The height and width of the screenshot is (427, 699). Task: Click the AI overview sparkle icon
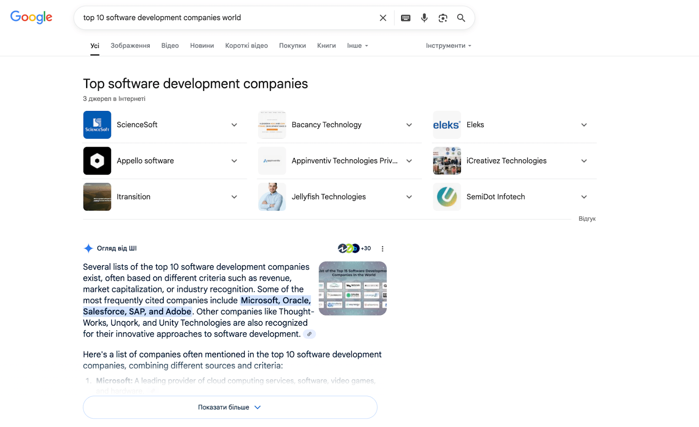(x=88, y=248)
